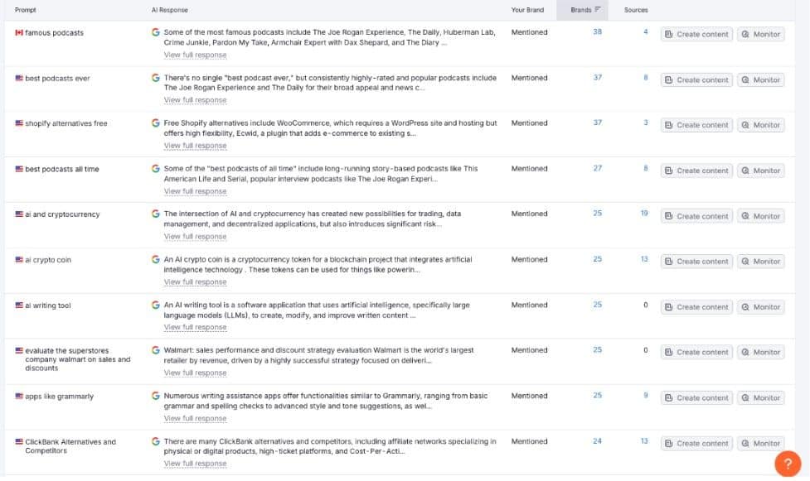
Task: Click Monitor for best podcasts all time
Action: pos(761,171)
